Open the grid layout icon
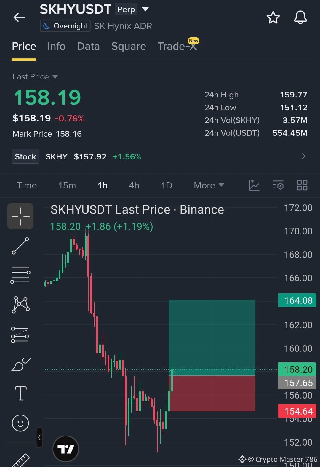 pos(302,185)
